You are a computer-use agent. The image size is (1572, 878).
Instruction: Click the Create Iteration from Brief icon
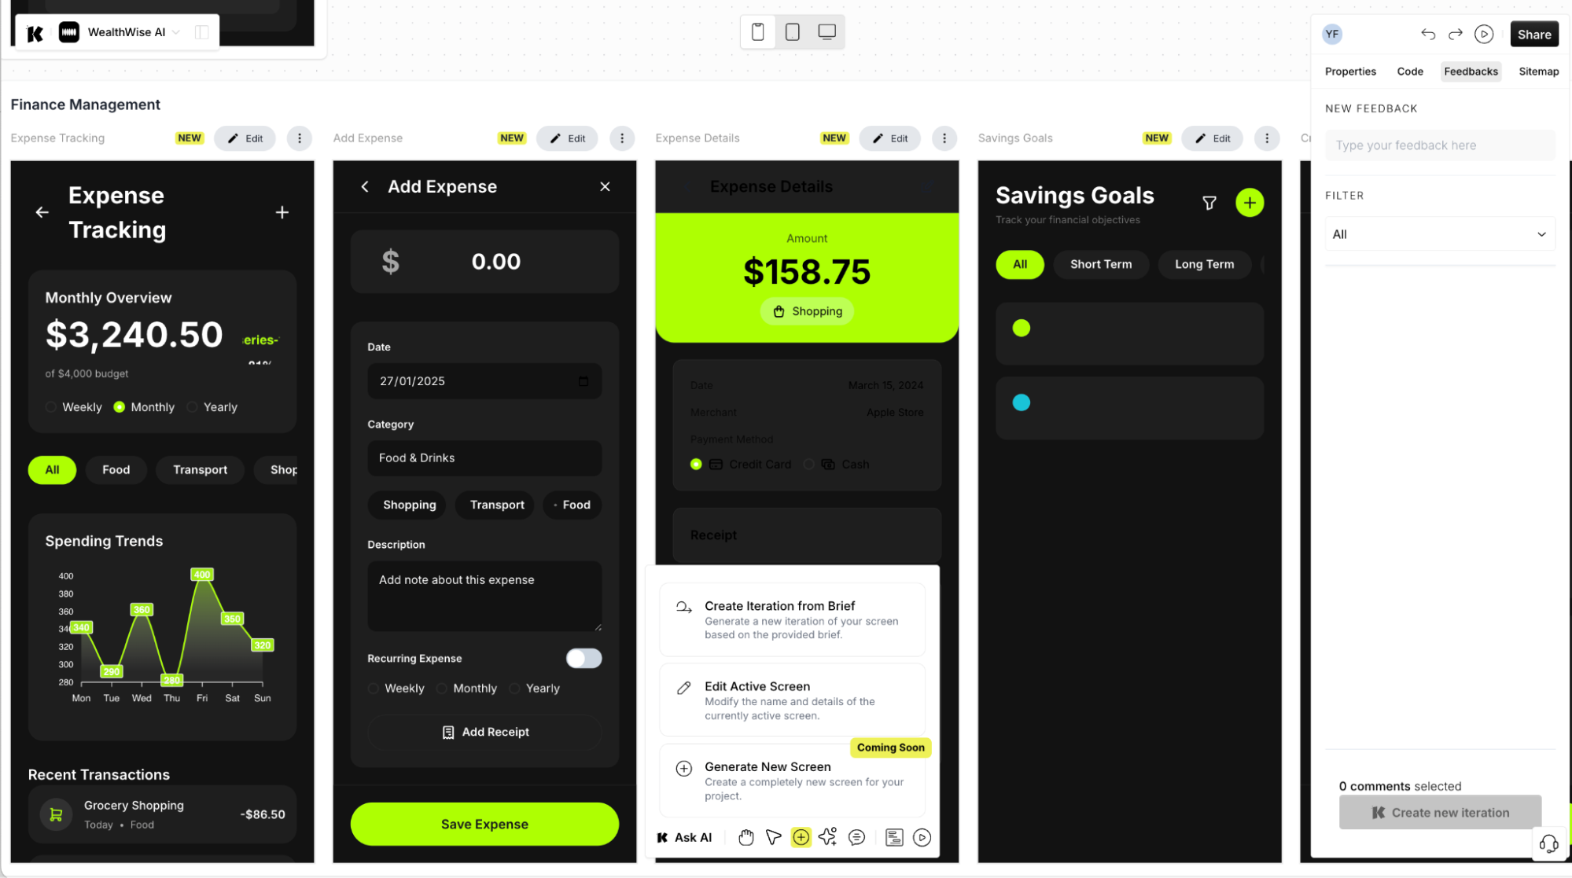[683, 605]
